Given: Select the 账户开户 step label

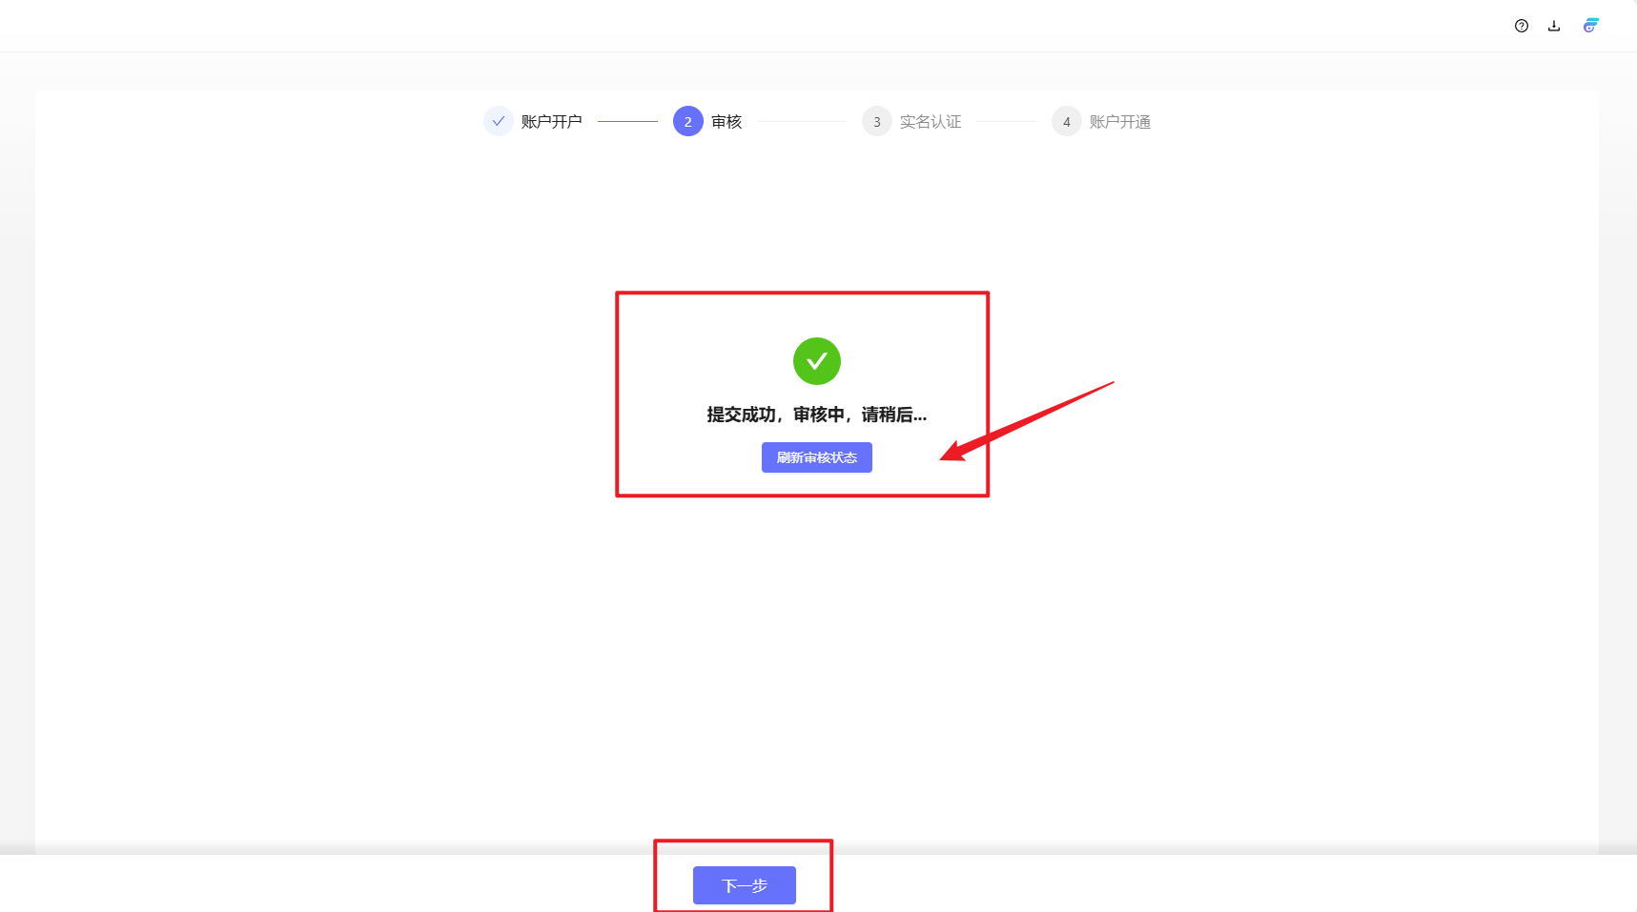Looking at the screenshot, I should [x=551, y=122].
